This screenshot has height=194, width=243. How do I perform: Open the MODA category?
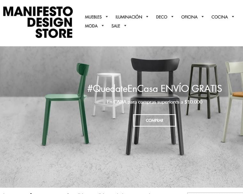tap(91, 26)
